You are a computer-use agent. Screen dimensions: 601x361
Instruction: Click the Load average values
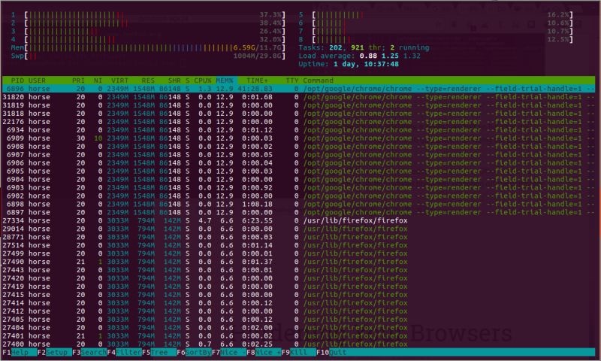pyautogui.click(x=390, y=56)
